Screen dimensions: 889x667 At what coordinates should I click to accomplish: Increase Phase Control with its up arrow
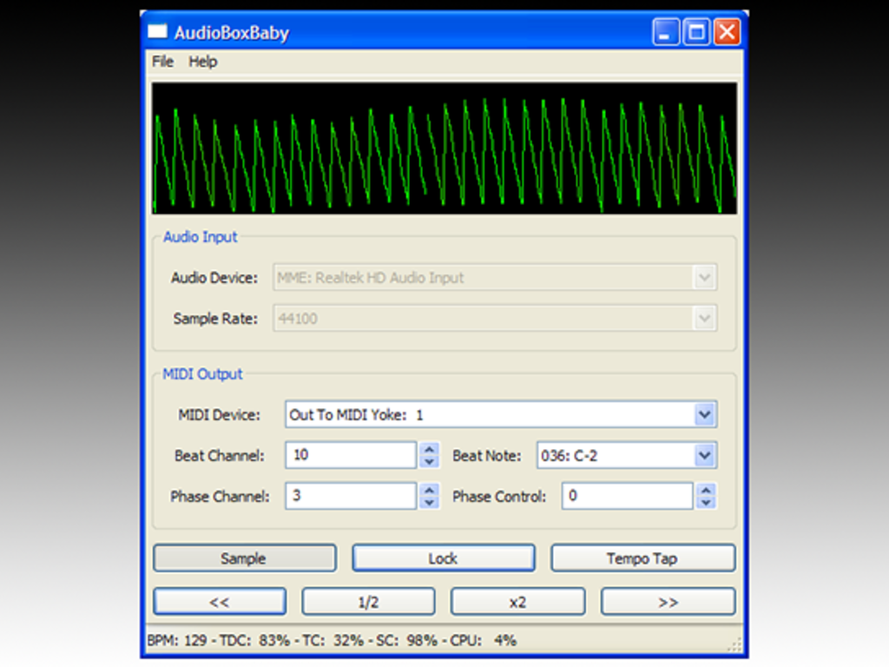pyautogui.click(x=704, y=491)
